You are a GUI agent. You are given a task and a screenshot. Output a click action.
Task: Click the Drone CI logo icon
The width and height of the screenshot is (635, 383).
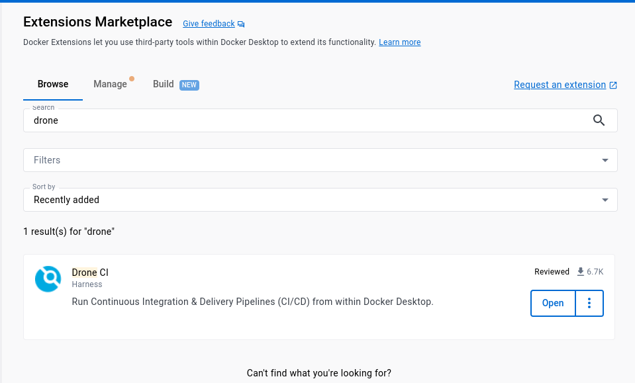(x=48, y=278)
